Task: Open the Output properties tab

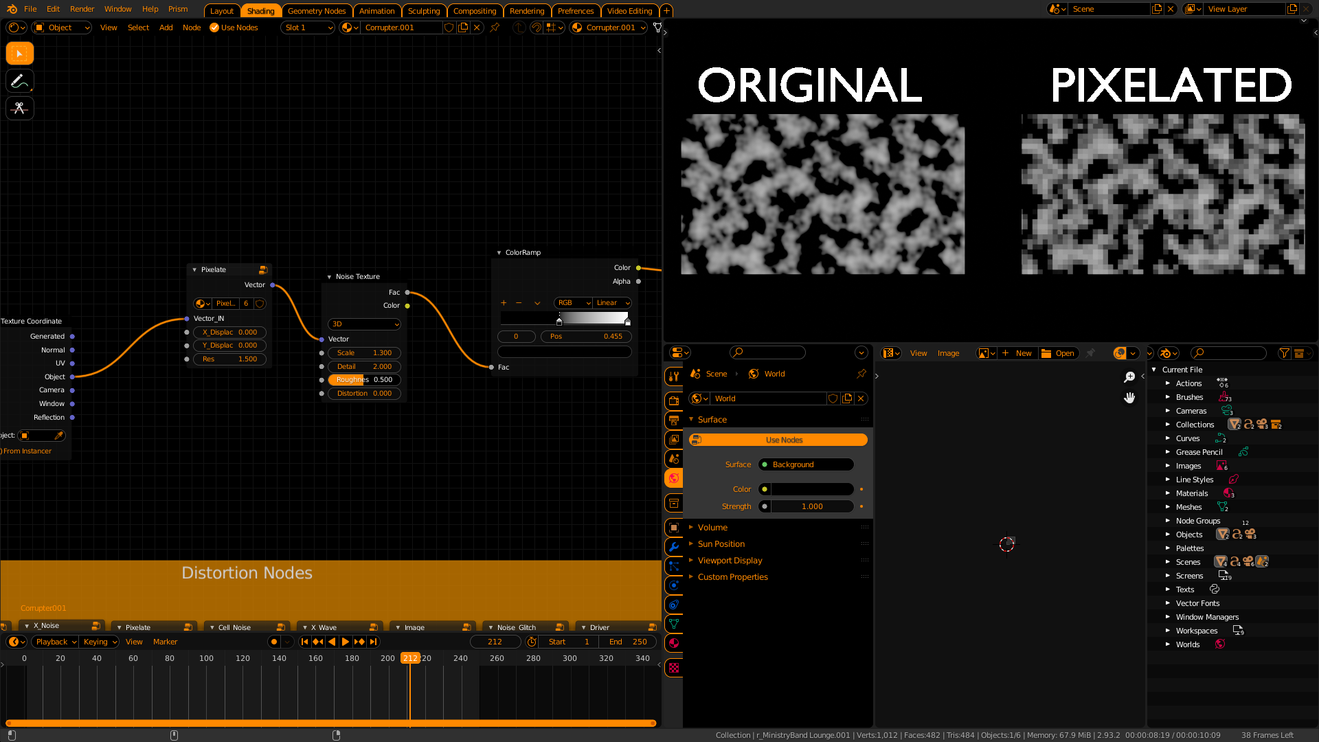Action: coord(674,420)
